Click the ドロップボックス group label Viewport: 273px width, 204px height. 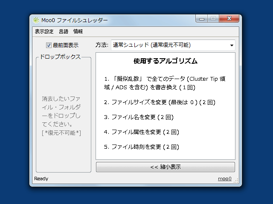pyautogui.click(x=60, y=57)
